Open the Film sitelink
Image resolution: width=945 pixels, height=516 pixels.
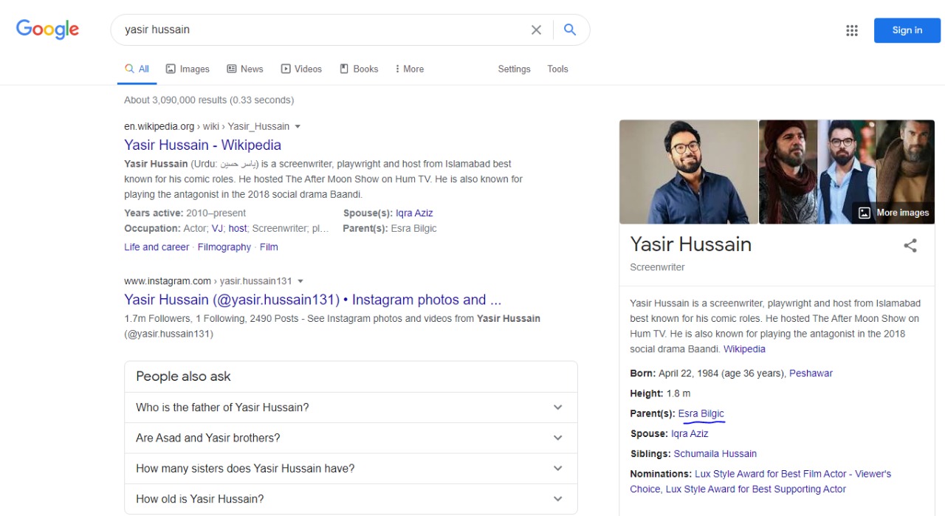pyautogui.click(x=269, y=247)
